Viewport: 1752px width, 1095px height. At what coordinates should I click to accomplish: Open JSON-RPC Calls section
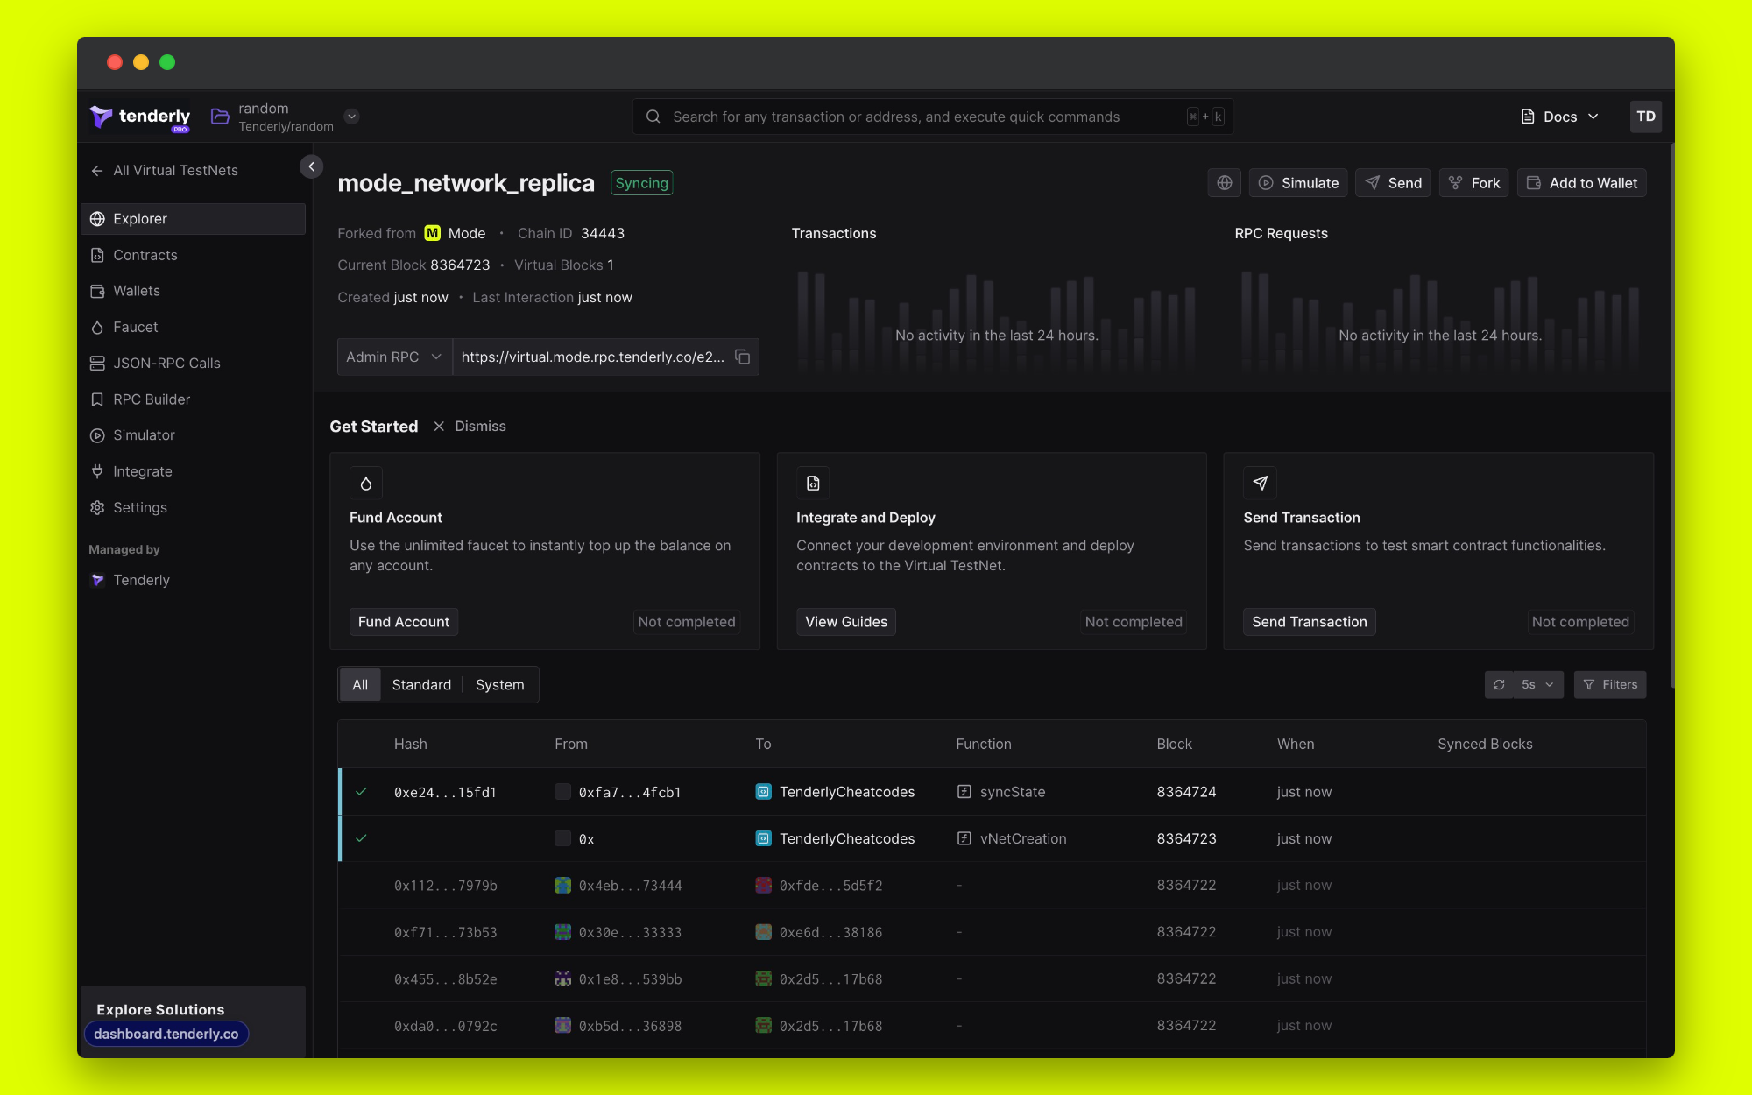[x=166, y=363]
